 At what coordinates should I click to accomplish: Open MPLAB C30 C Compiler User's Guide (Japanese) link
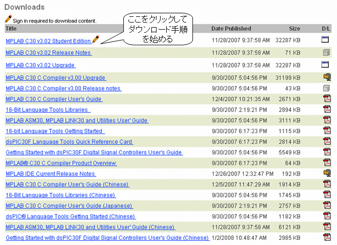tap(69, 206)
